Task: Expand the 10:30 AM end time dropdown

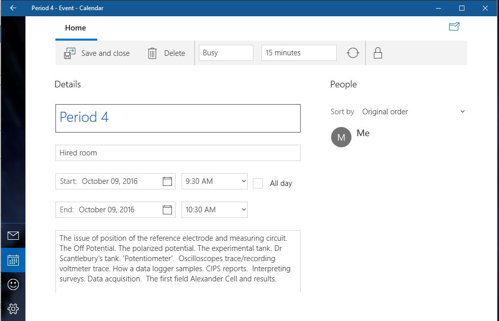Action: click(x=215, y=210)
